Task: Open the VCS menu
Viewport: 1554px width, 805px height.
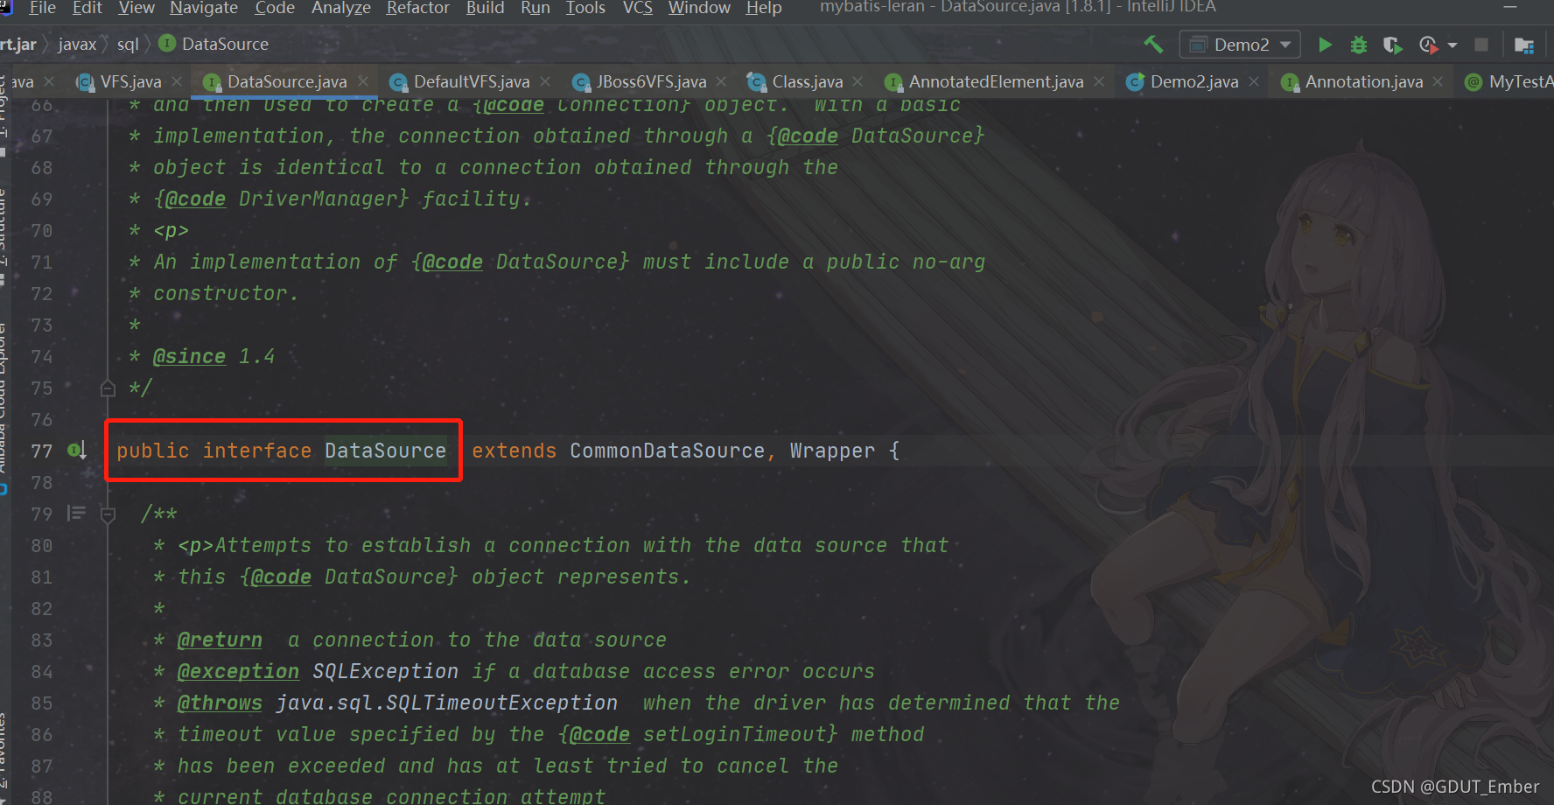Action: point(637,8)
